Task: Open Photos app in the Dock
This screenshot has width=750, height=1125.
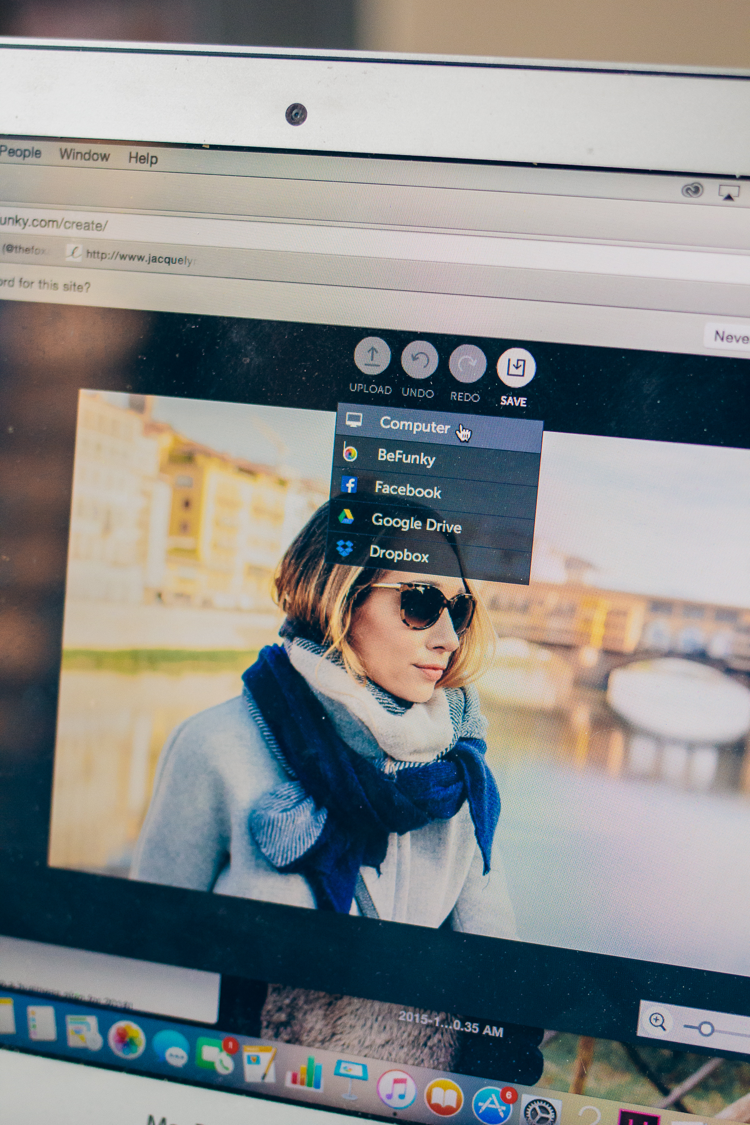Action: pyautogui.click(x=127, y=1041)
